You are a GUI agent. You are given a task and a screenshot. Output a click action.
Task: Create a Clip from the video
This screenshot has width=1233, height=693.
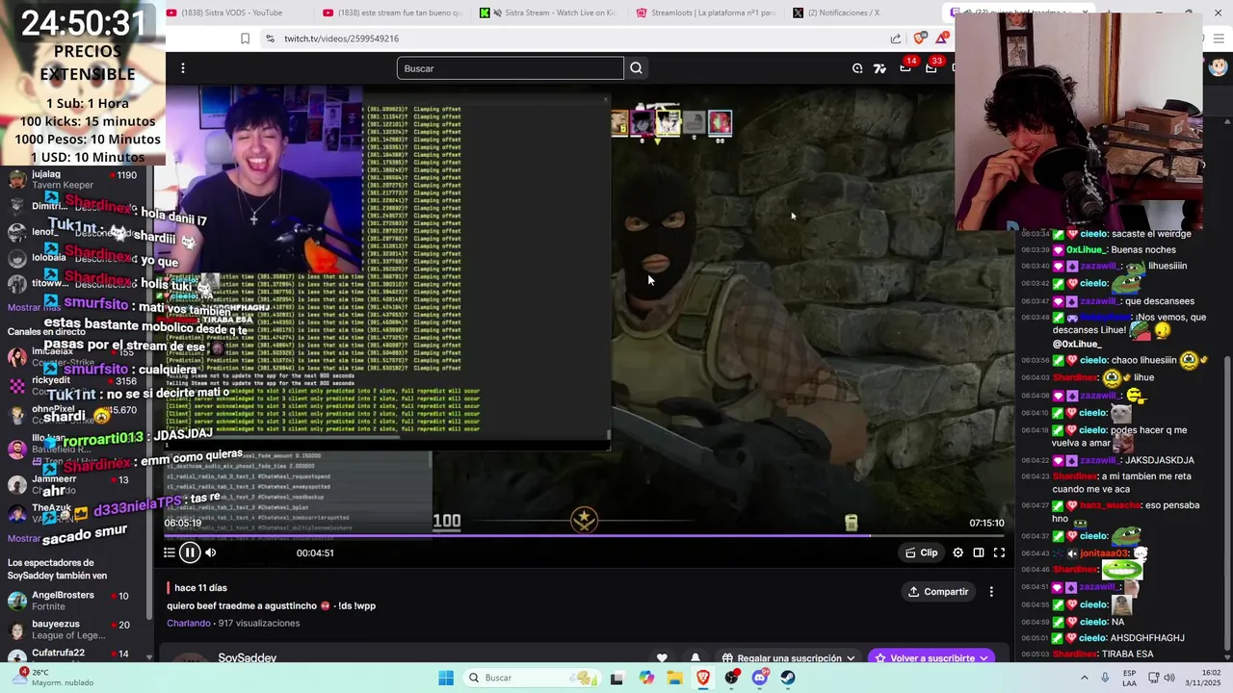(x=922, y=552)
